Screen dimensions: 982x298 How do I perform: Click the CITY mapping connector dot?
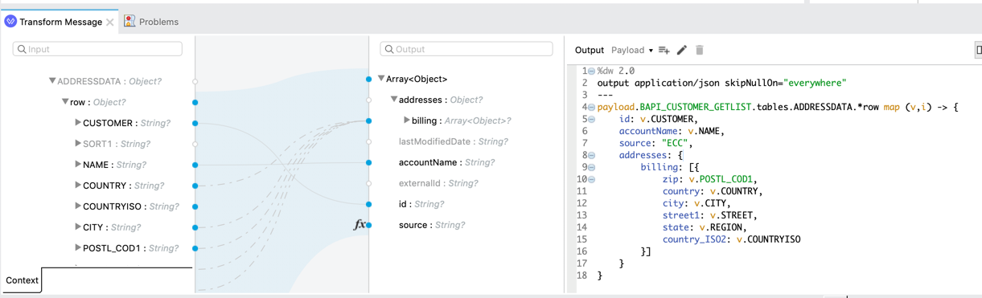[x=195, y=227]
